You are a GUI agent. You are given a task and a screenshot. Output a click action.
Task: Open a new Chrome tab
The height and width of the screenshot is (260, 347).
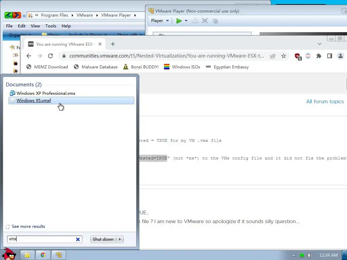click(113, 44)
